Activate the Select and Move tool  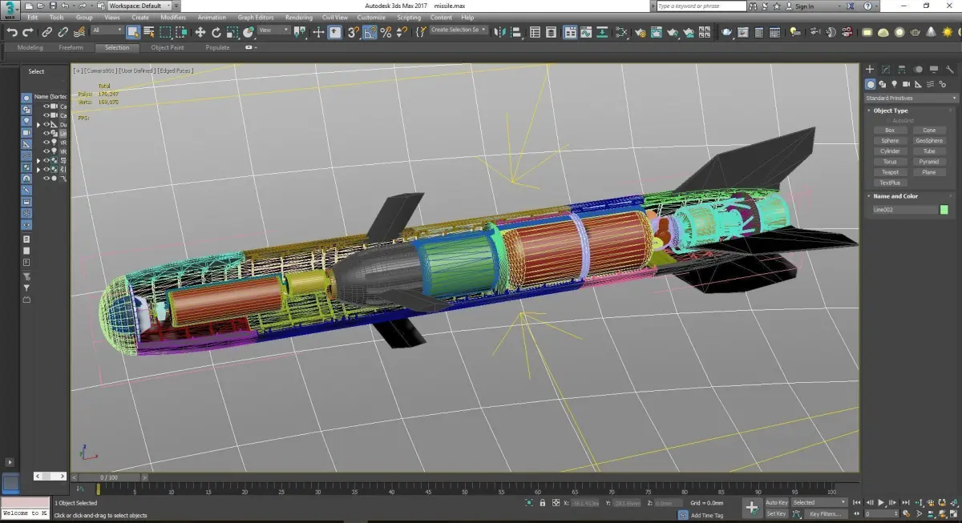[200, 32]
